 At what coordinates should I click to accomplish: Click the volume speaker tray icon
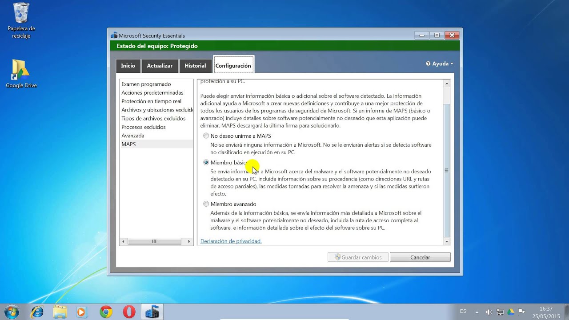[489, 312]
